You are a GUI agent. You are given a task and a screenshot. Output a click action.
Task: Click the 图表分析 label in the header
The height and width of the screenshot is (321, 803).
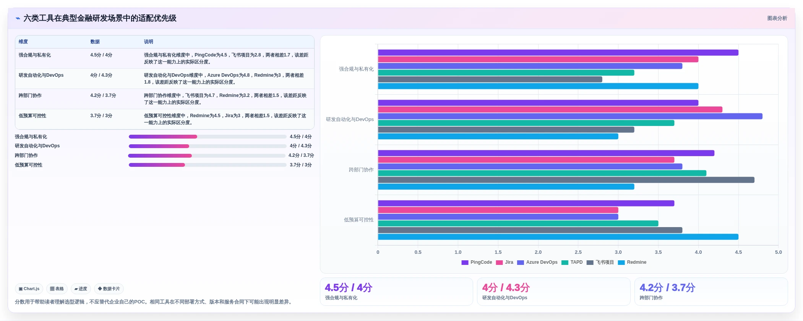777,18
